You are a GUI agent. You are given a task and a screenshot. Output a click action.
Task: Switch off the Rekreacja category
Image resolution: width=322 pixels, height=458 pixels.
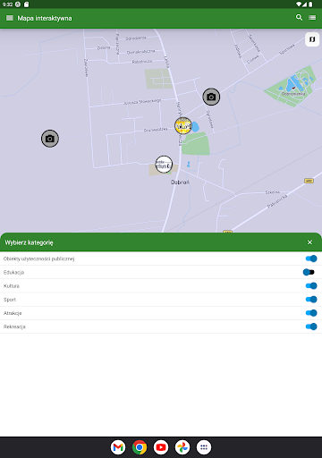(311, 327)
